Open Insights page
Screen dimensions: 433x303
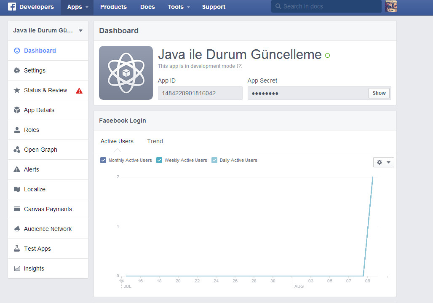coord(48,268)
